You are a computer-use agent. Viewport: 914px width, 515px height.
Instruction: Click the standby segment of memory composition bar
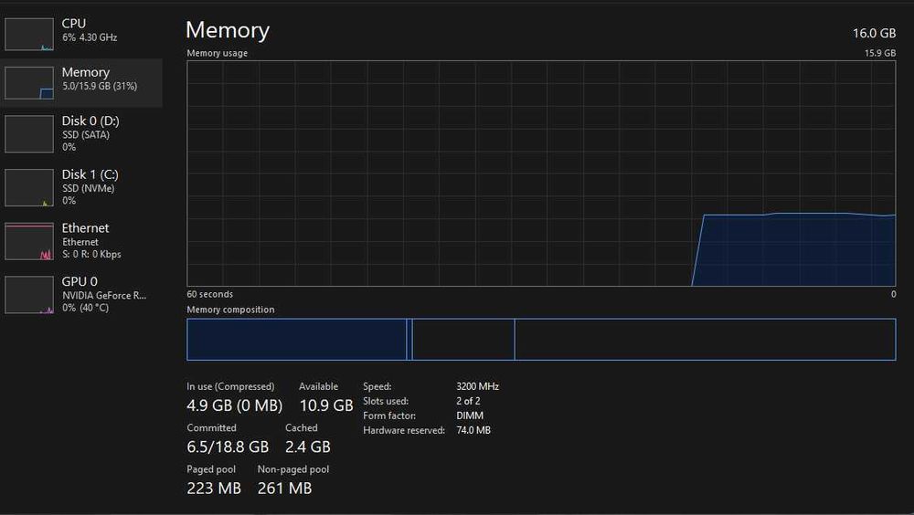click(463, 339)
